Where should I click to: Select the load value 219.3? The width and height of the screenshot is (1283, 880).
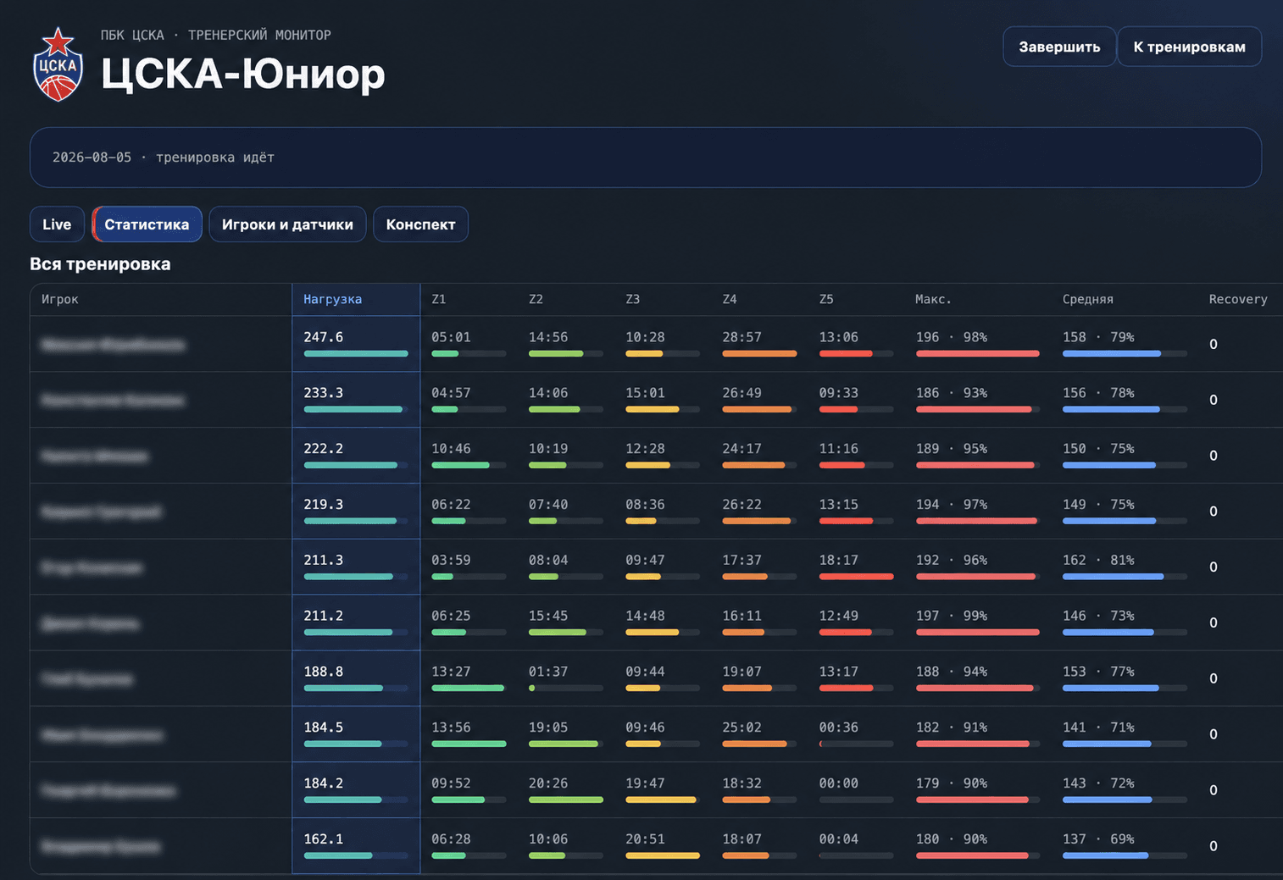[x=324, y=505]
